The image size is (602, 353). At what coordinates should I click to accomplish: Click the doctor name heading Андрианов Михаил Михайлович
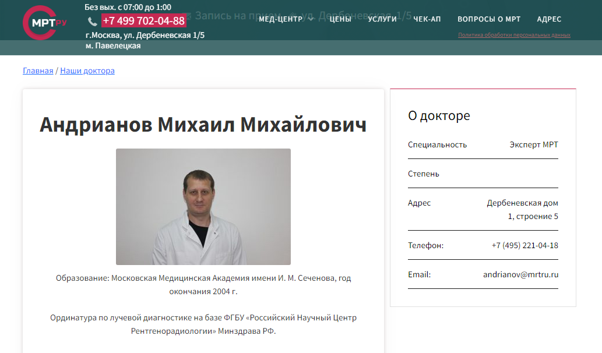pos(203,125)
